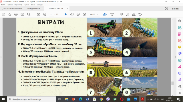The height and width of the screenshot is (102, 183).
Task: Activate the Hand pan tool
Action: [x=72, y=14]
